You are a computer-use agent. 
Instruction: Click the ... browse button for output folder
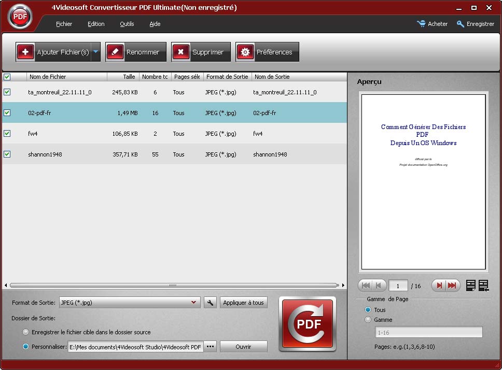pyautogui.click(x=210, y=346)
